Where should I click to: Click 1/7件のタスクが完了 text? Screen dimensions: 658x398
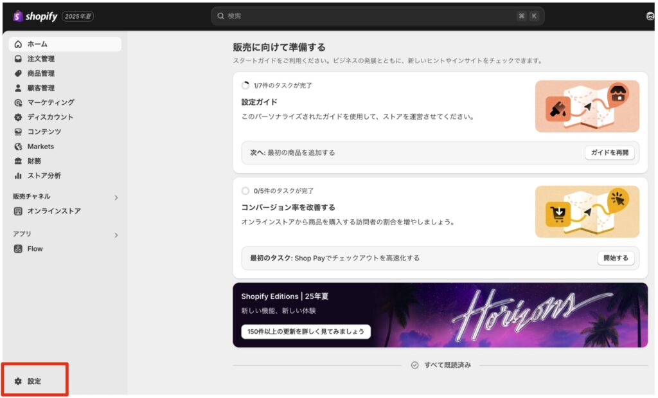click(283, 86)
